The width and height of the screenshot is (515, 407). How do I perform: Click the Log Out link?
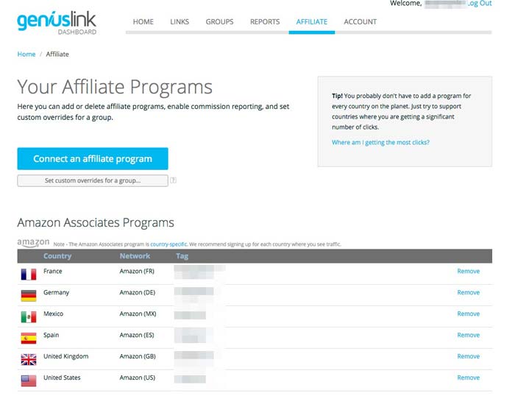click(x=480, y=4)
